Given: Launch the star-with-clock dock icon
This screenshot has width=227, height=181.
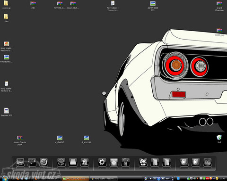Looking at the screenshot, I should click(85, 162).
